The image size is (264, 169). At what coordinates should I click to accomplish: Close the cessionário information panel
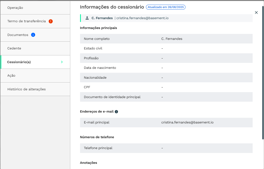[x=256, y=12]
